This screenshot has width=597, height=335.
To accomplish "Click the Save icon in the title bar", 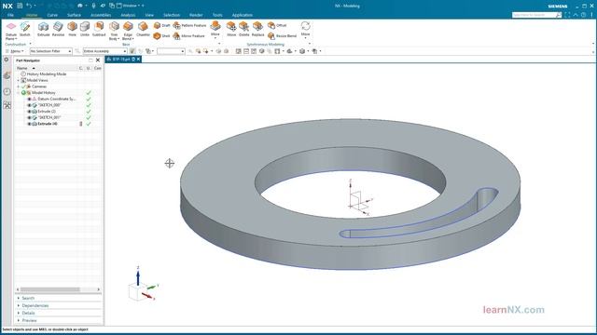I will point(20,6).
